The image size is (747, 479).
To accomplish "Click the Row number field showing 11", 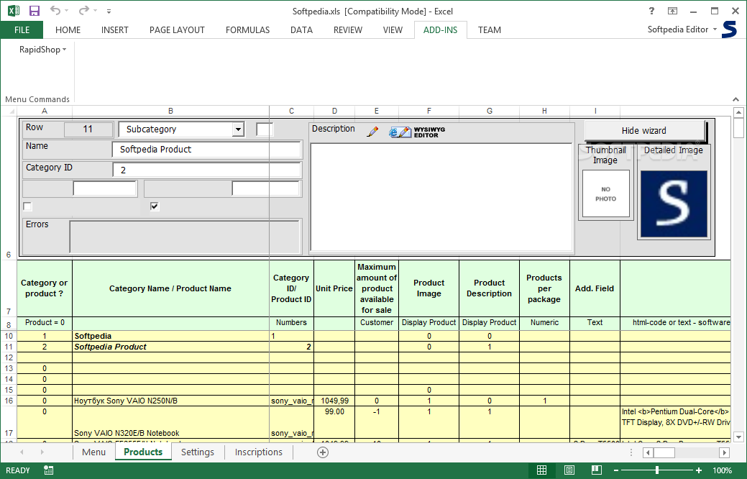I will (x=88, y=129).
